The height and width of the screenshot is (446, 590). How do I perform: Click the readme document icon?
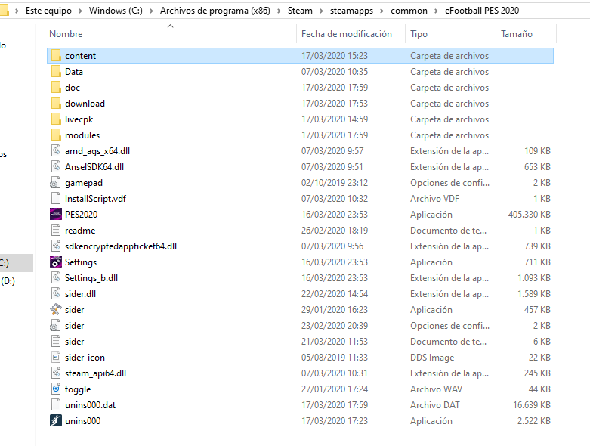point(56,231)
